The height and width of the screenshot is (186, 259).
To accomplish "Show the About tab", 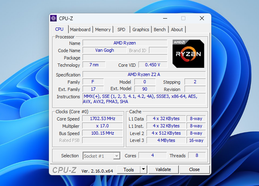I will coord(177,30).
